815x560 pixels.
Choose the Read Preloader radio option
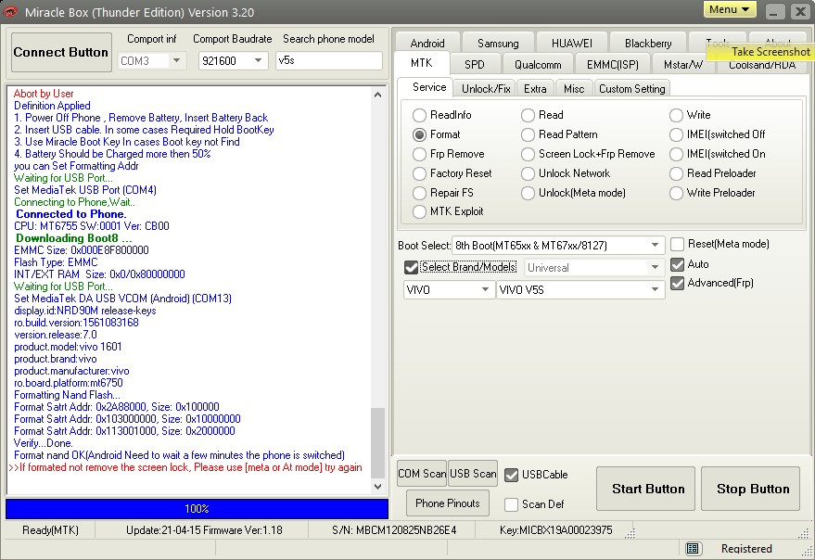tap(676, 173)
